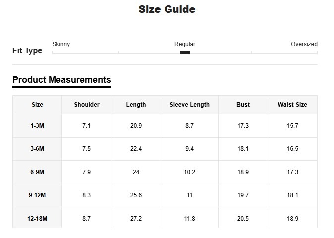Click the Product Measurements heading
This screenshot has width=334, height=238.
61,80
